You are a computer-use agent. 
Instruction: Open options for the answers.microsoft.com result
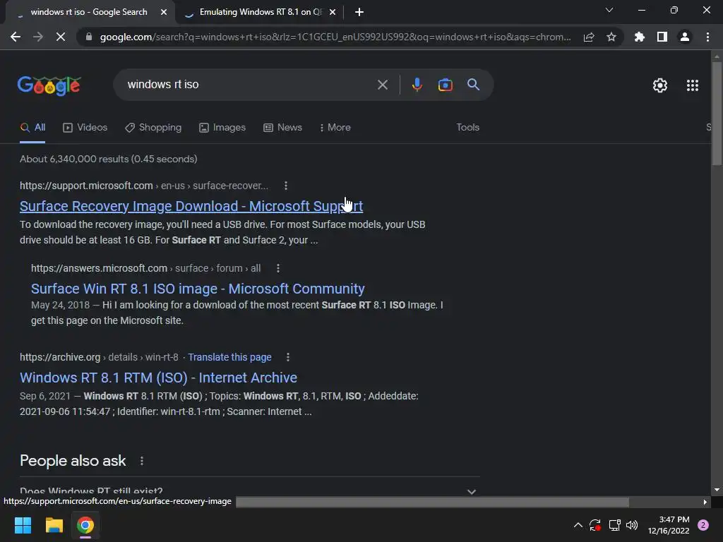278,268
